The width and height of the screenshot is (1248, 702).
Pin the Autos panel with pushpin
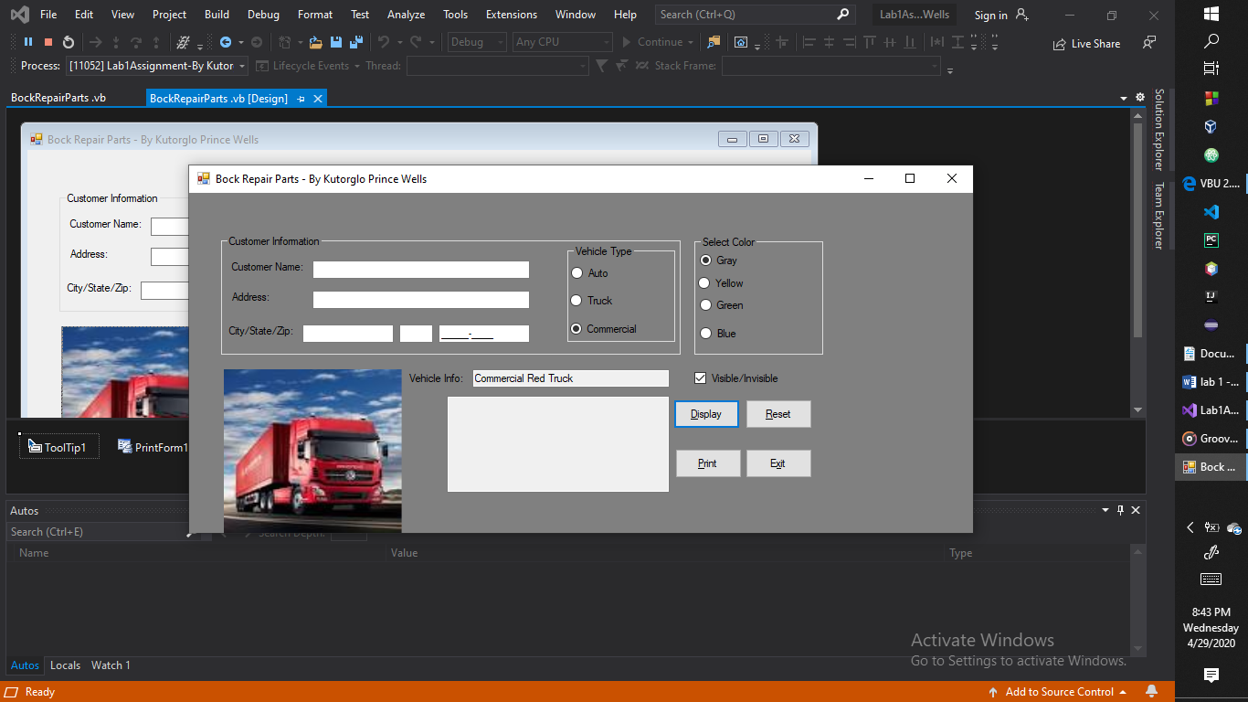click(x=1121, y=510)
